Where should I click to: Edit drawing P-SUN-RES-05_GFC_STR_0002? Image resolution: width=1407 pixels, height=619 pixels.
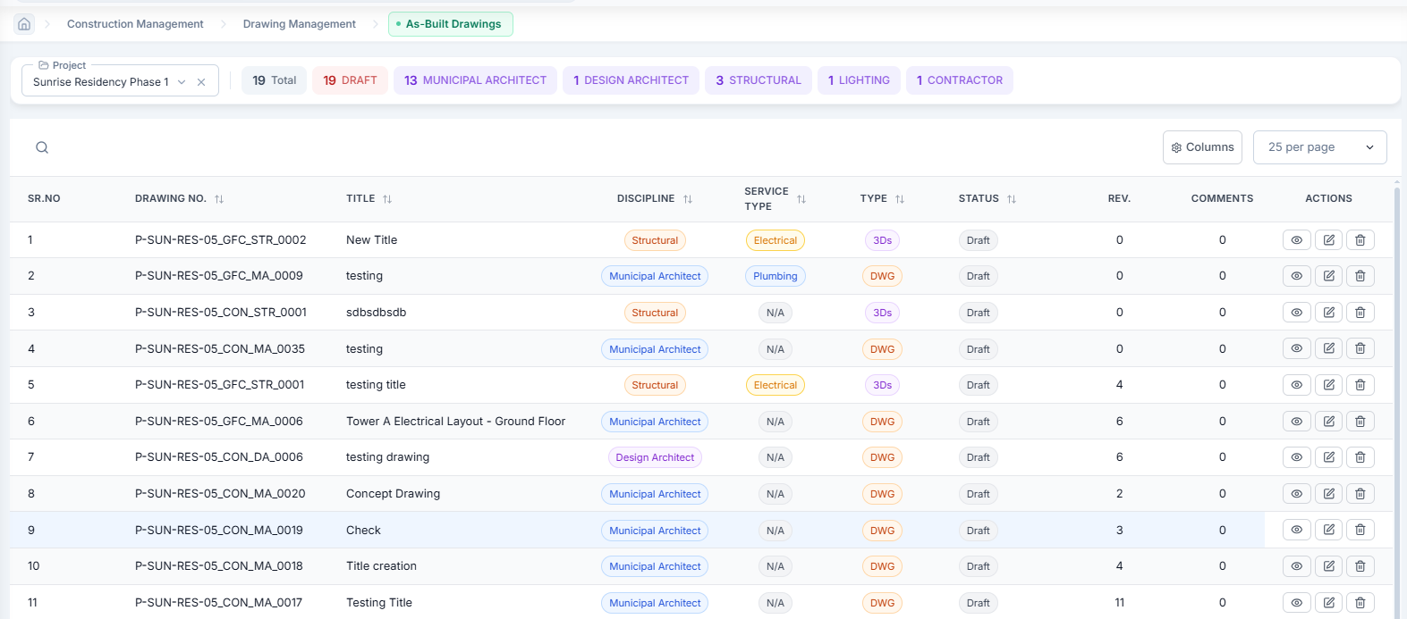[x=1329, y=240]
